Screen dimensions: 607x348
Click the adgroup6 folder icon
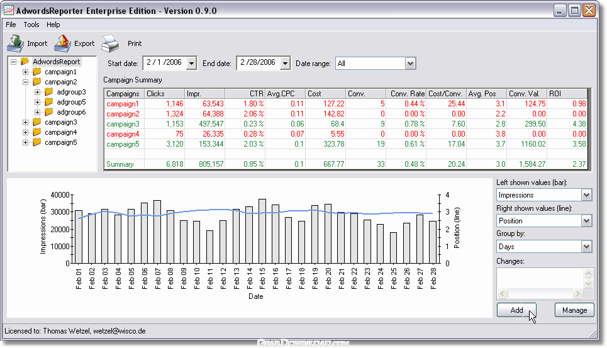pyautogui.click(x=49, y=112)
